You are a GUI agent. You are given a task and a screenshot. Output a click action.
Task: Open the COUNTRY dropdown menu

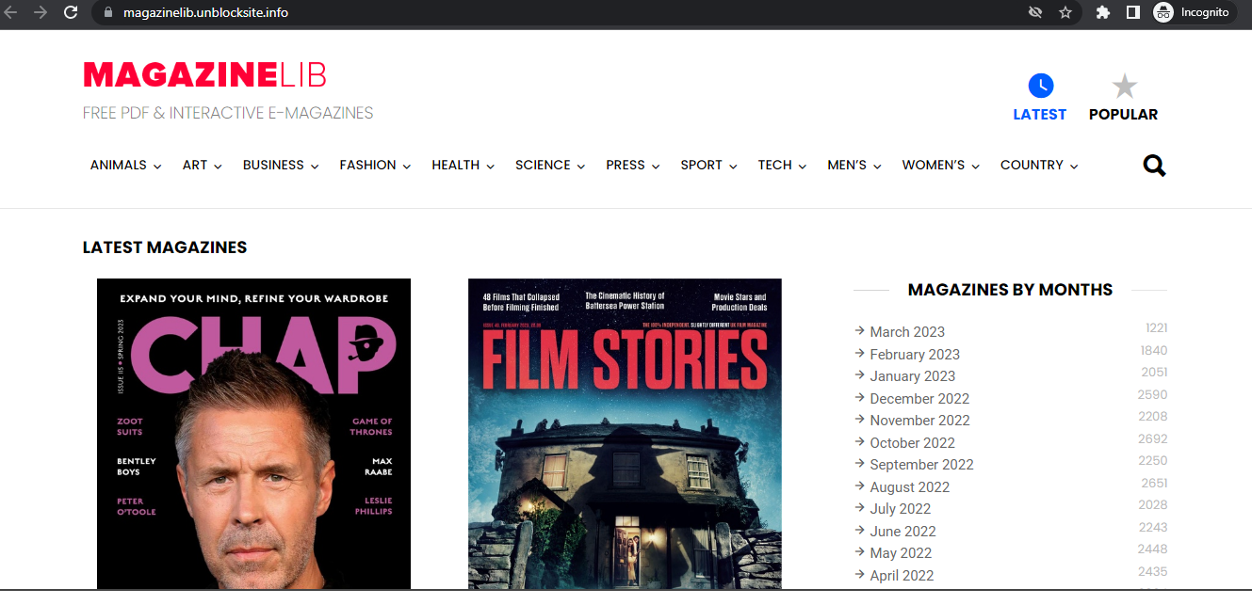[x=1032, y=165]
